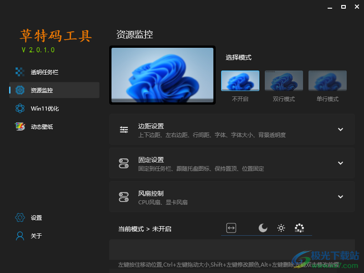Click the toggle-pair icon for 固定设置
Image resolution: width=364 pixels, height=273 pixels.
(x=124, y=163)
